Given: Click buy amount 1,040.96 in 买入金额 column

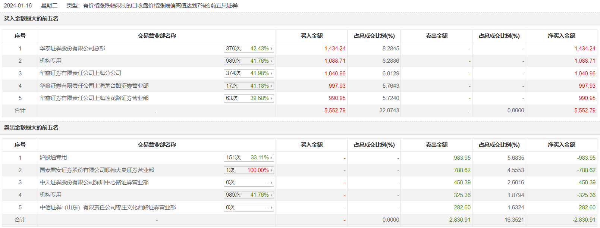Looking at the screenshot, I should click(335, 74).
